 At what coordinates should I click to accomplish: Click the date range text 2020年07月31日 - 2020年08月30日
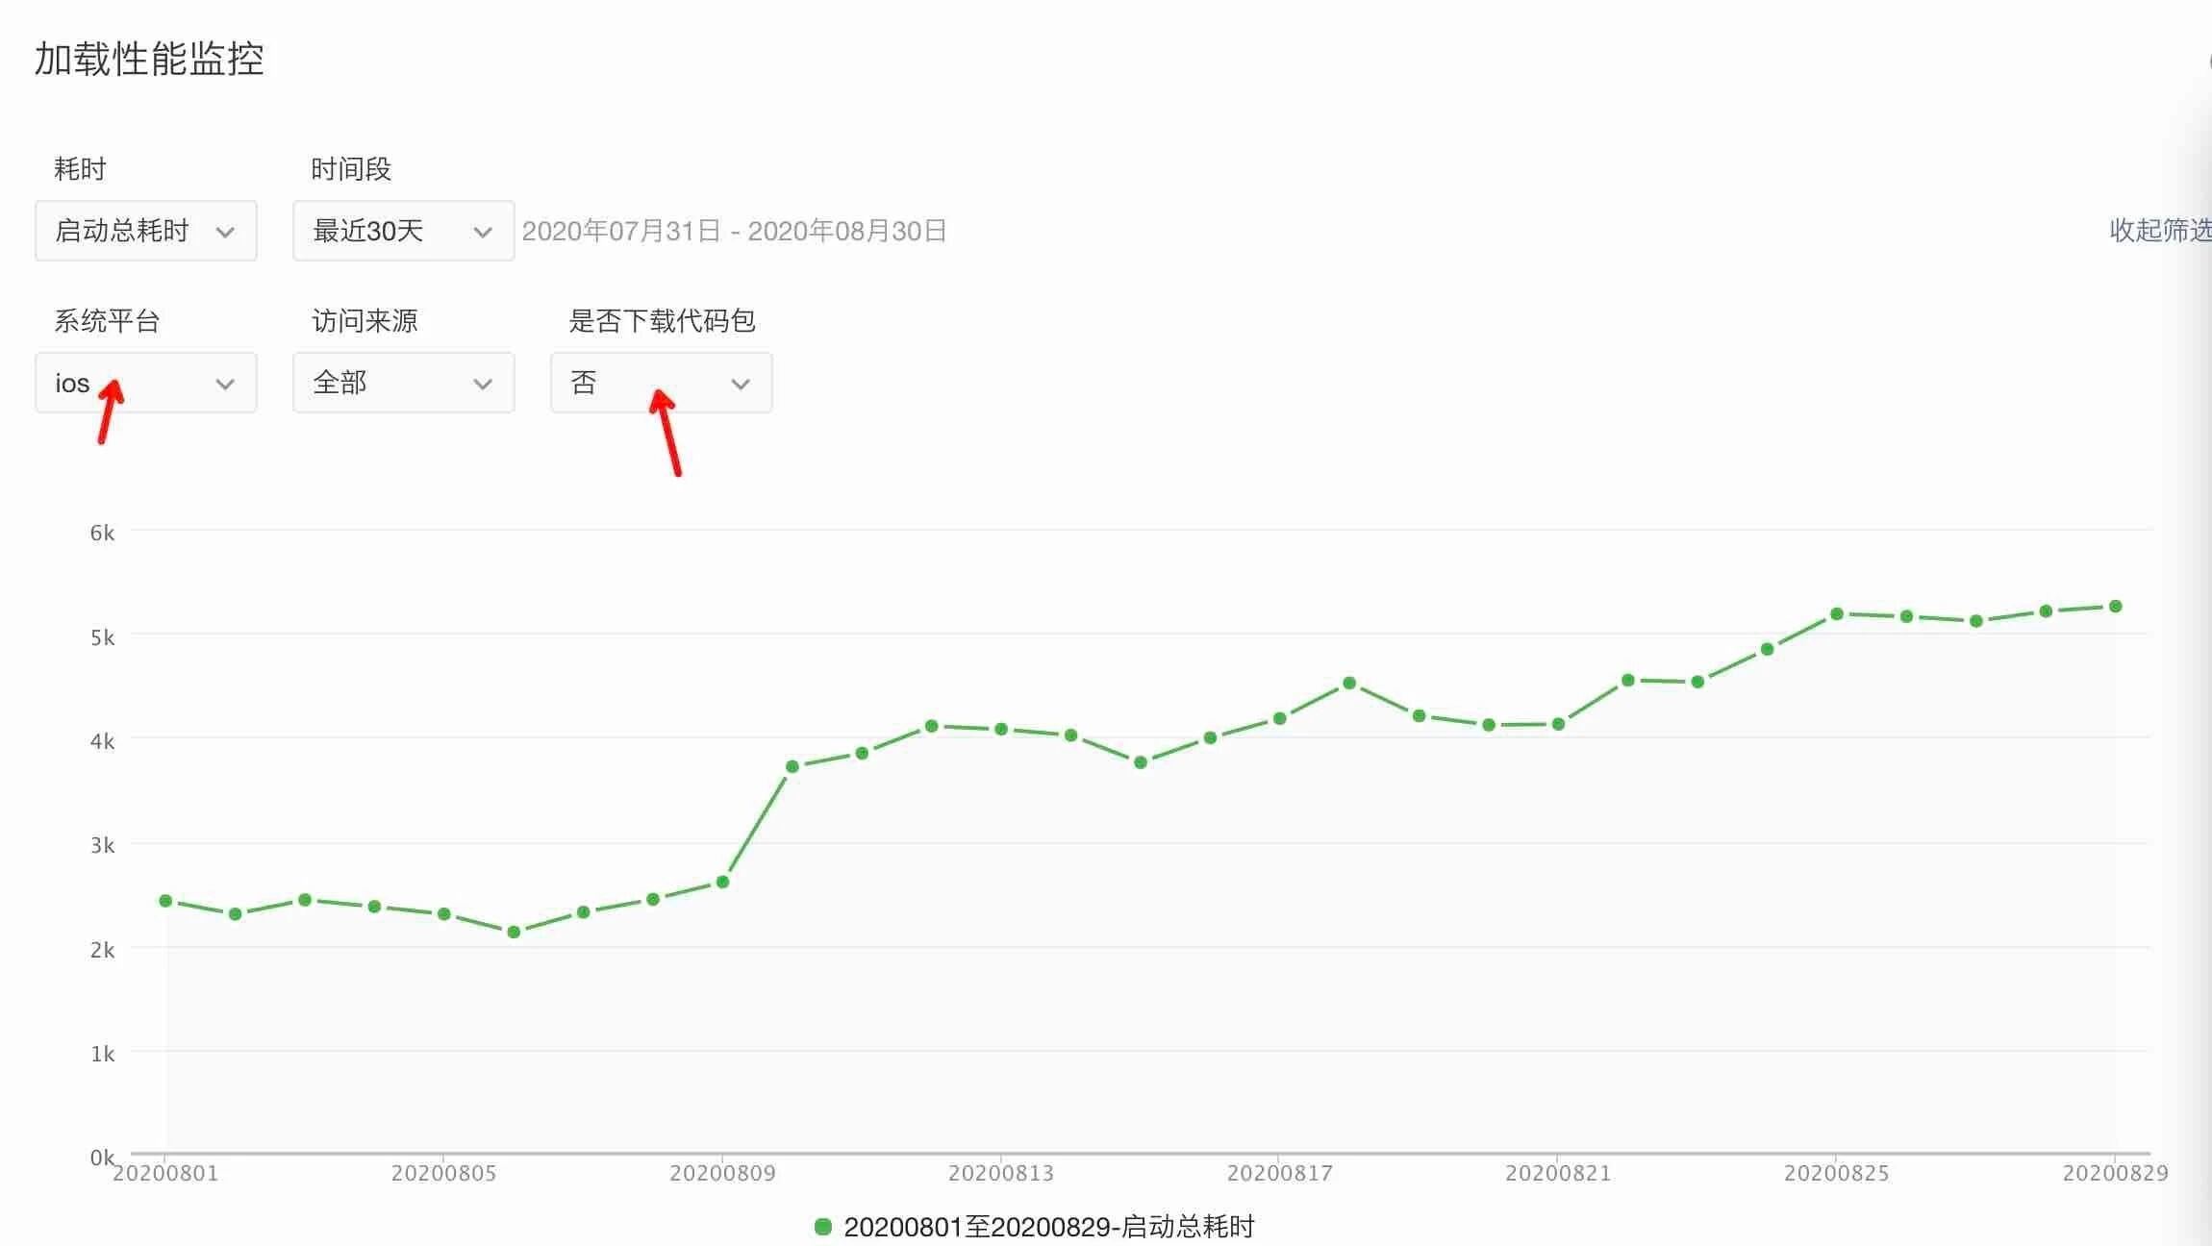pos(734,231)
